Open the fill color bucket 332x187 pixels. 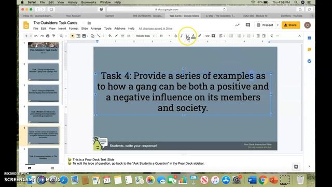coord(110,36)
